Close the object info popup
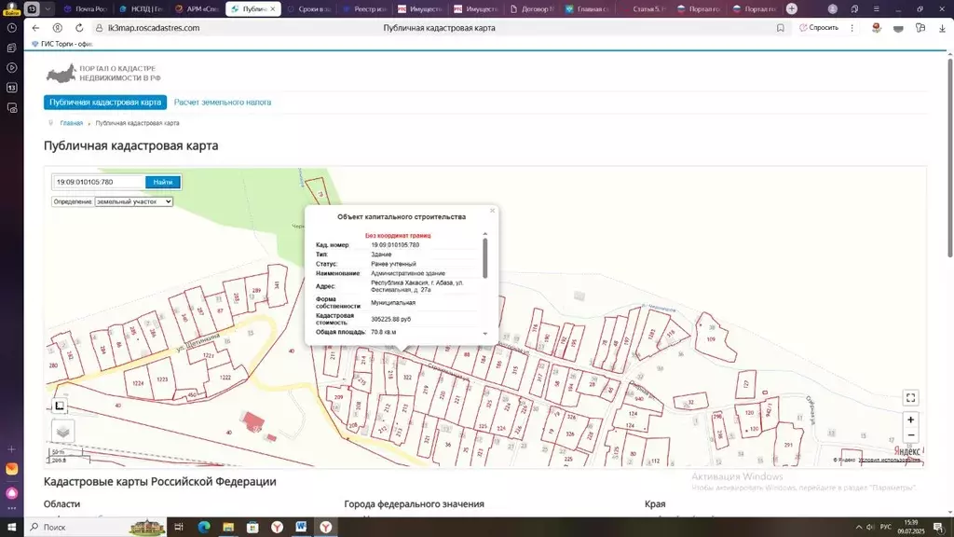Screen dimensions: 954x537 [x=492, y=211]
